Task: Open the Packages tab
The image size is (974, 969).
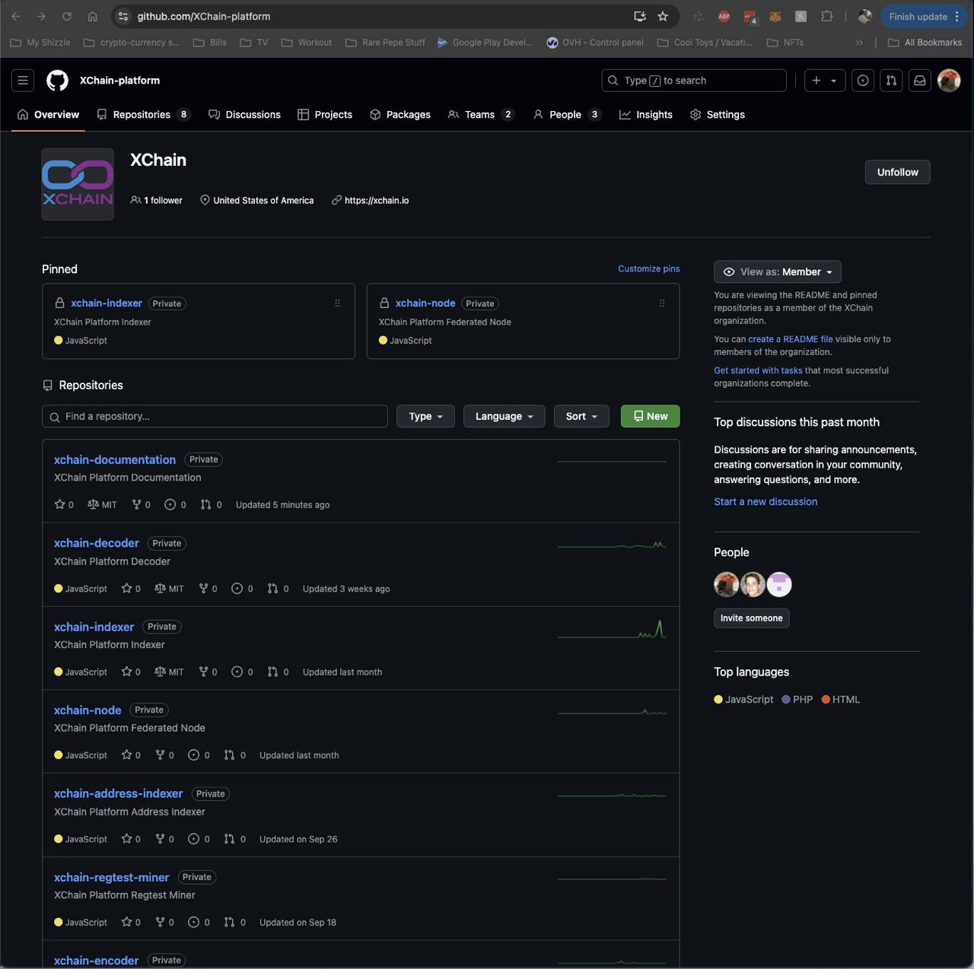Action: [400, 114]
